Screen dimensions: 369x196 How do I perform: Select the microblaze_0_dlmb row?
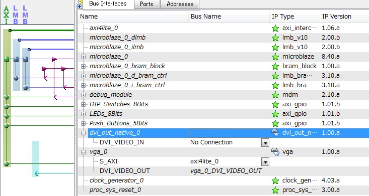[x=224, y=38]
